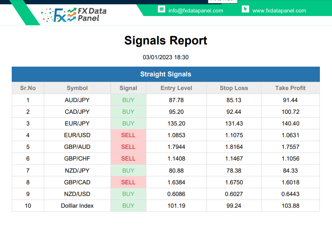This screenshot has height=226, width=332.
Task: Select the SELL signal for GBP/CAD
Action: point(129,182)
